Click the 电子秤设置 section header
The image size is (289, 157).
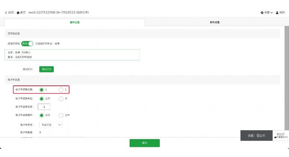tap(142, 80)
